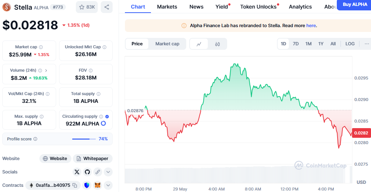Screen dimensions: 371x192
Task: Copy the 0xa1fa...b40975 contract address
Action: [75, 185]
